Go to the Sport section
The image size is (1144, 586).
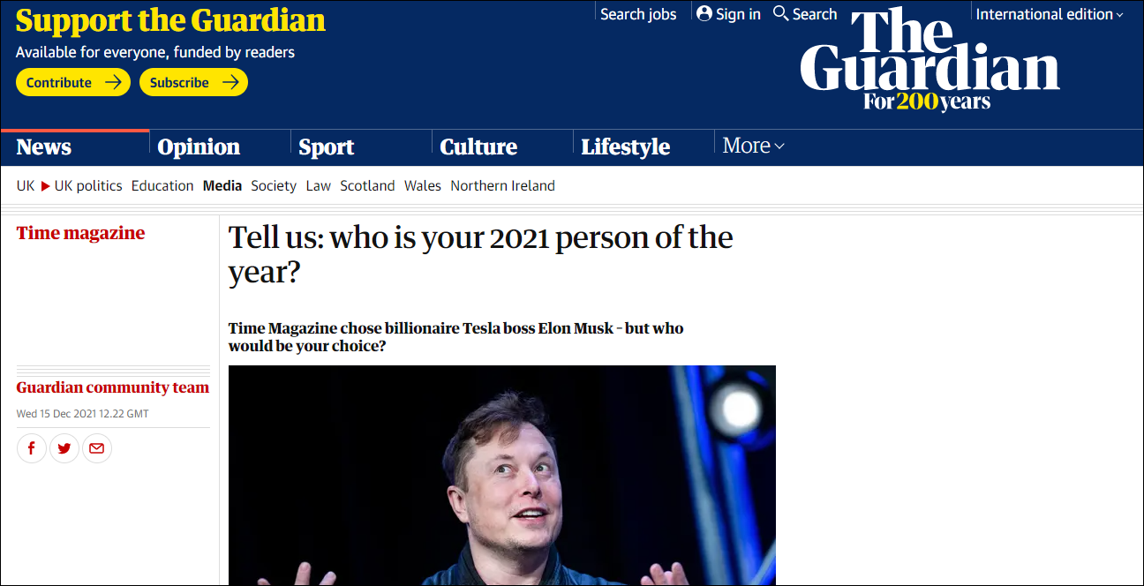(x=326, y=147)
